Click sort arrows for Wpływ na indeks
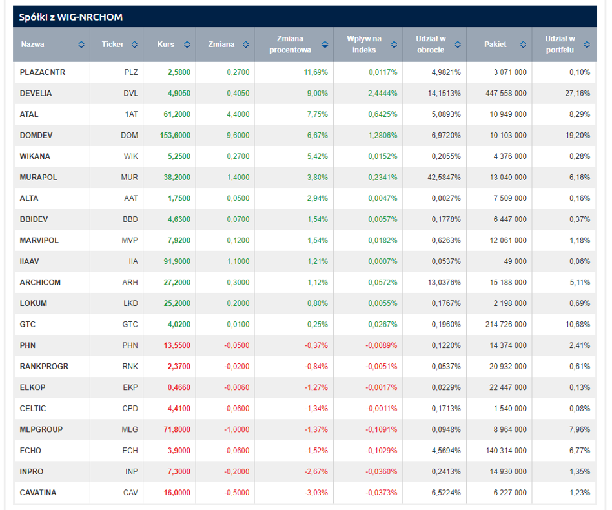 [x=393, y=45]
